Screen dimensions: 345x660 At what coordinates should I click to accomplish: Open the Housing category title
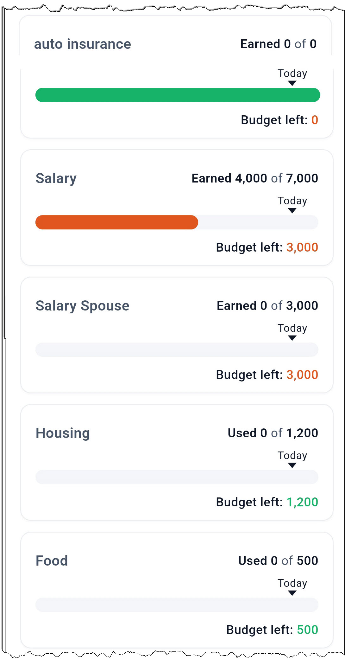click(x=63, y=433)
